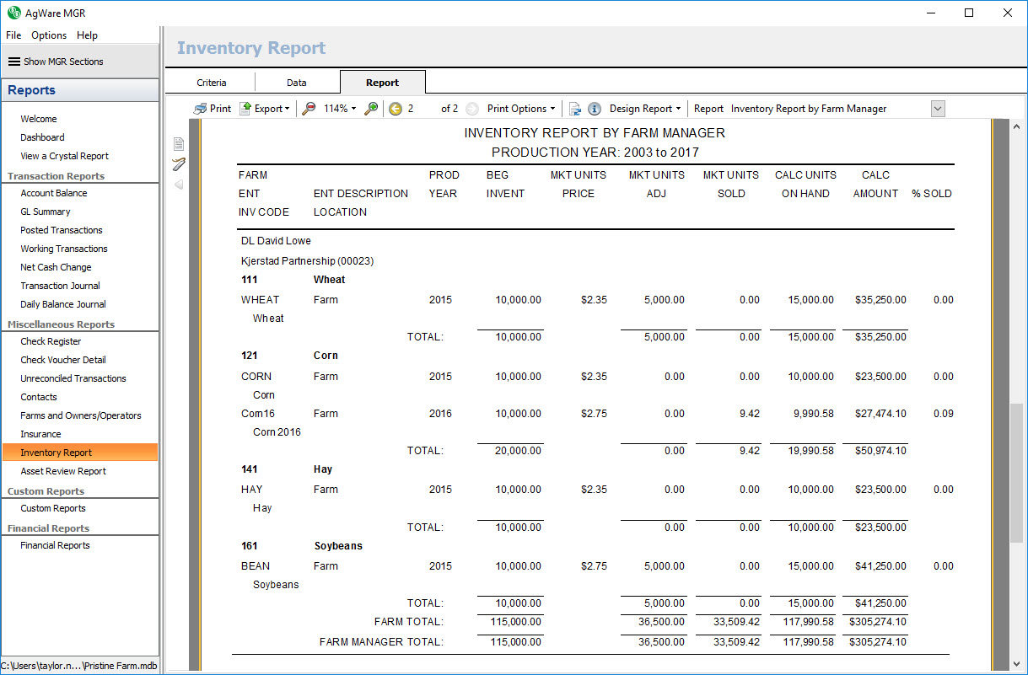Click the report vertical scrollbar thumb
The width and height of the screenshot is (1028, 675).
[x=1016, y=472]
